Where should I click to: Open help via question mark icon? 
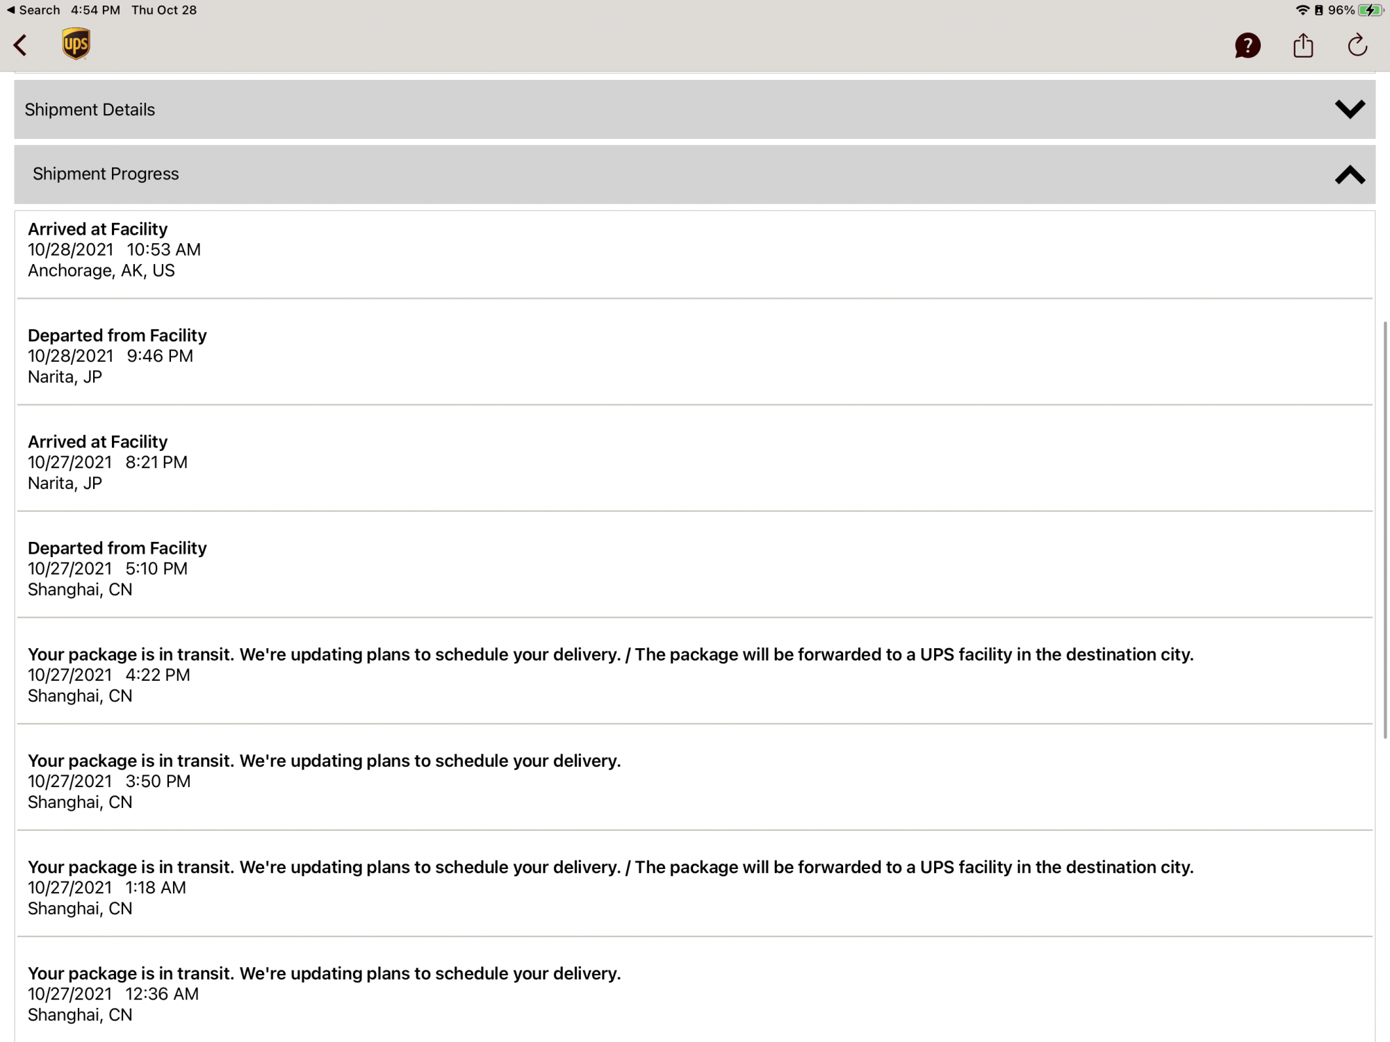pyautogui.click(x=1248, y=46)
